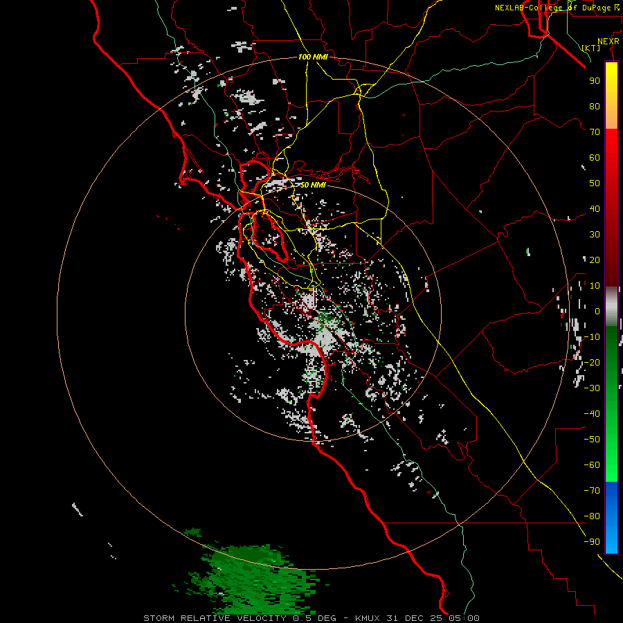Click the 10 value on the velocity scale

click(595, 286)
